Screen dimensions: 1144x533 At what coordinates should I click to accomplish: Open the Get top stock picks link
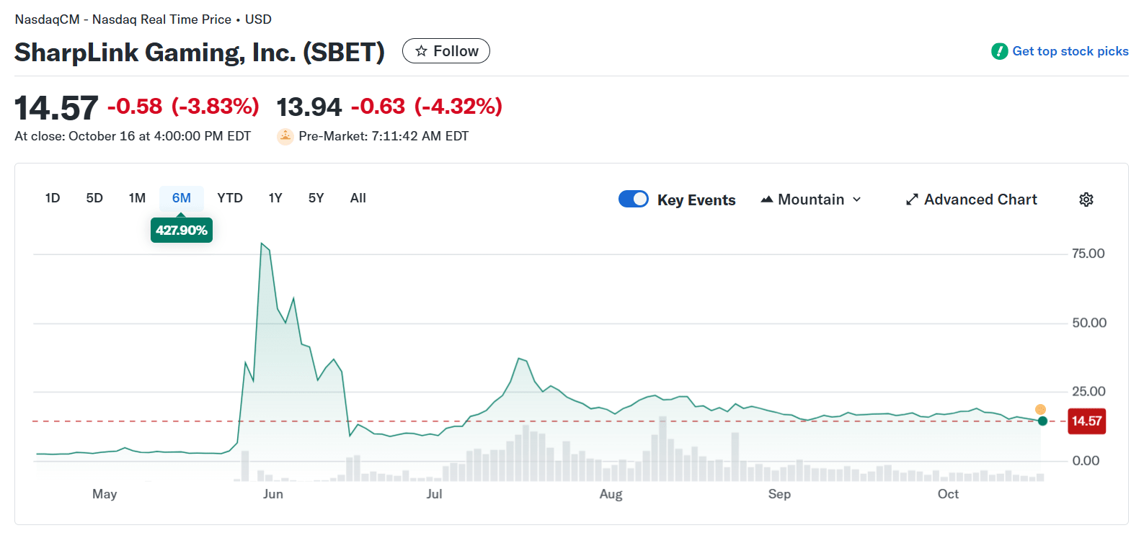(x=1070, y=51)
